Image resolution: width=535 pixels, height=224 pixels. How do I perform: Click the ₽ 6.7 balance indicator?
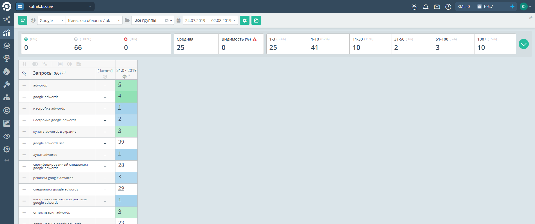click(x=485, y=6)
